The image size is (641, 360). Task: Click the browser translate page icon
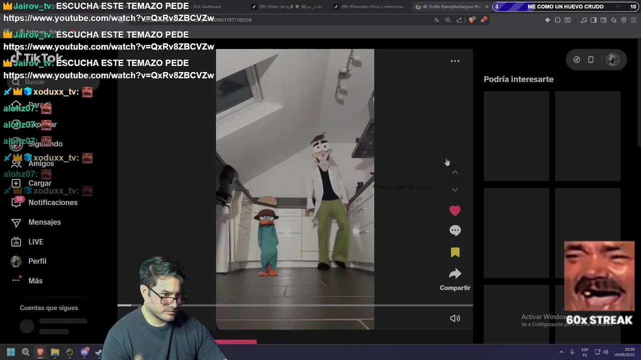[436, 20]
